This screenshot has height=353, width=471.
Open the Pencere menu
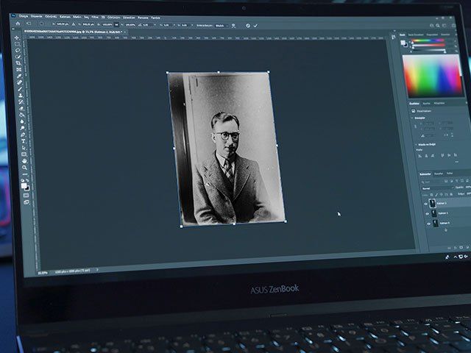143,18
